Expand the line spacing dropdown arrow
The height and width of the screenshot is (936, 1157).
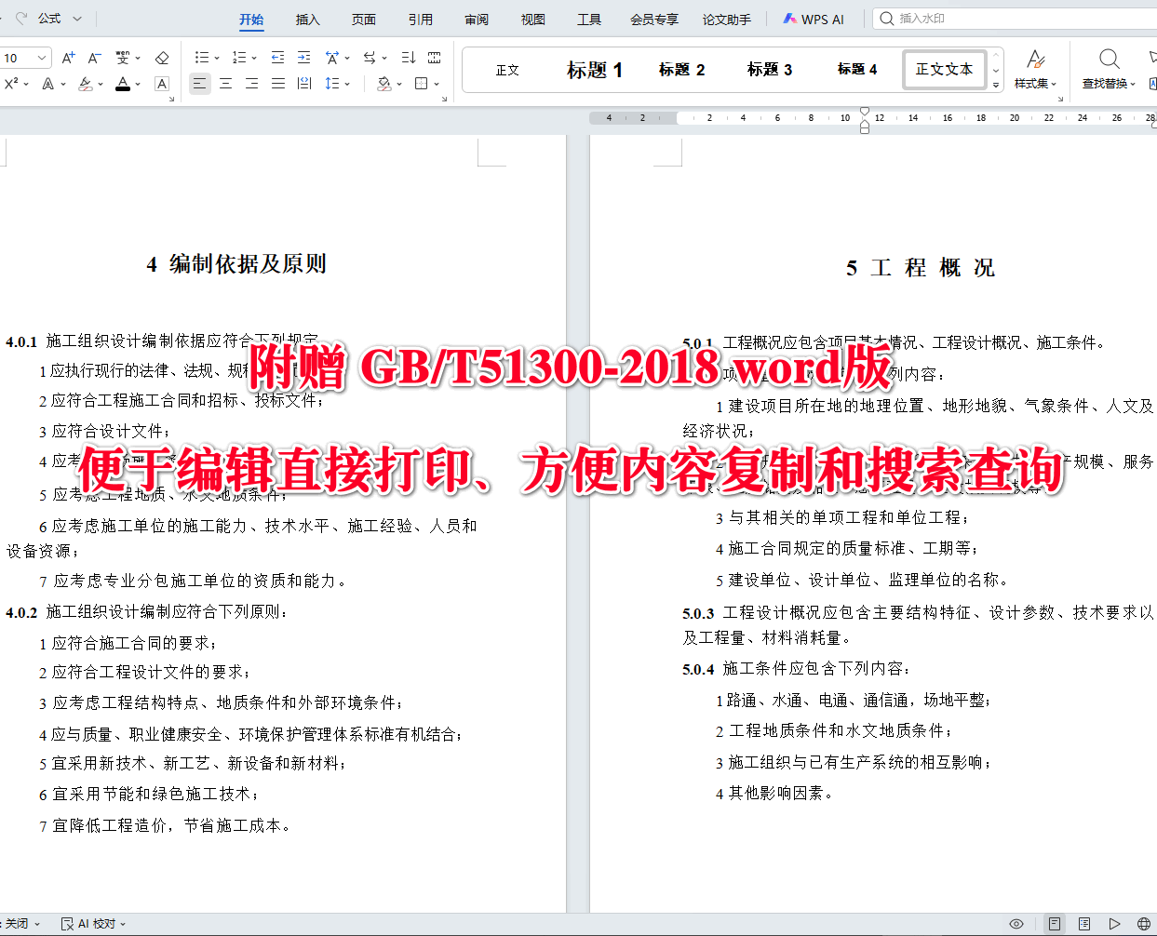click(x=347, y=85)
